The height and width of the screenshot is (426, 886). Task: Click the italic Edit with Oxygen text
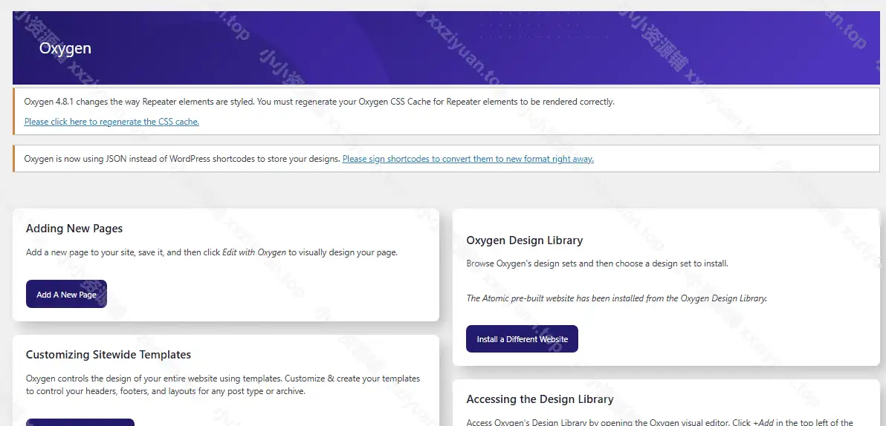(254, 252)
